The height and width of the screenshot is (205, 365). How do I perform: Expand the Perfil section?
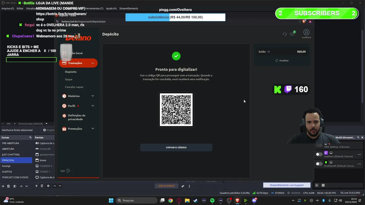point(93,106)
